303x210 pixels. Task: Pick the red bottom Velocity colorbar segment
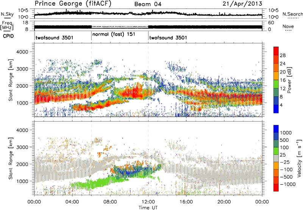click(x=276, y=187)
